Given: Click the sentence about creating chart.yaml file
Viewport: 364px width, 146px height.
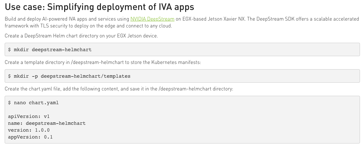Looking at the screenshot, I should tap(119, 89).
